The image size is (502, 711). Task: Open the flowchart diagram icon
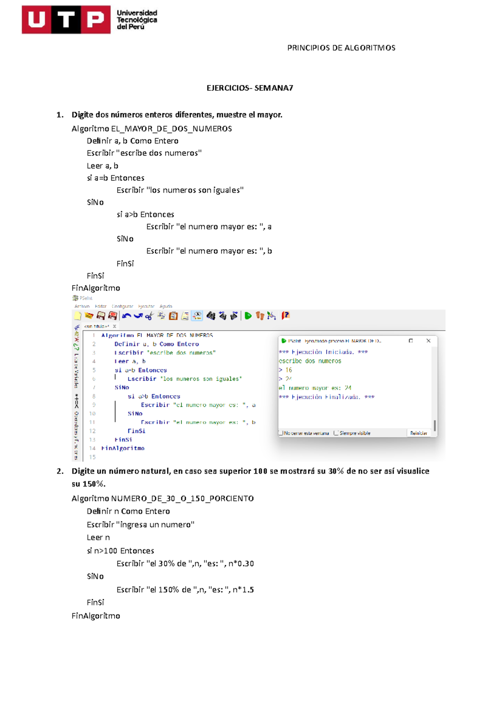271,316
